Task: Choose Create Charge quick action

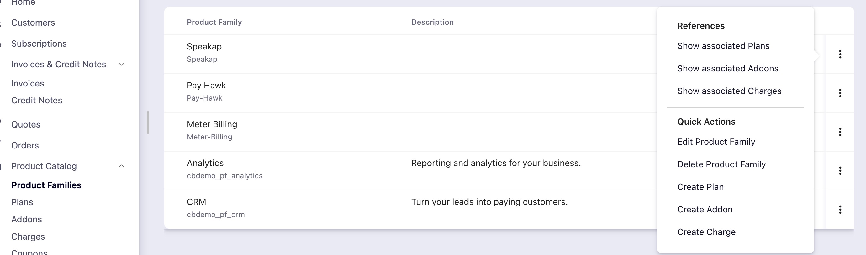Action: (x=706, y=232)
